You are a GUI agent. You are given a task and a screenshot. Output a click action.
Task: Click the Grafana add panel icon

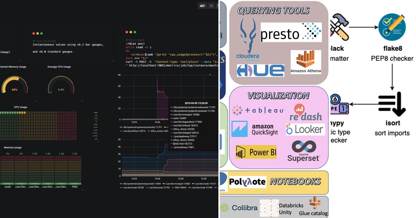202,5
